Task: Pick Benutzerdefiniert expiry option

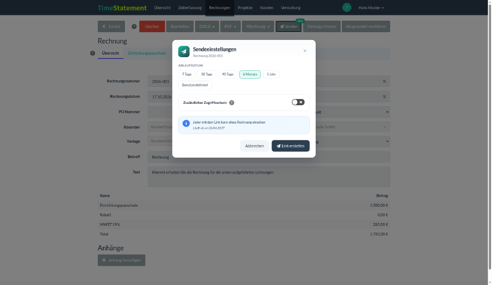Action: pyautogui.click(x=195, y=85)
